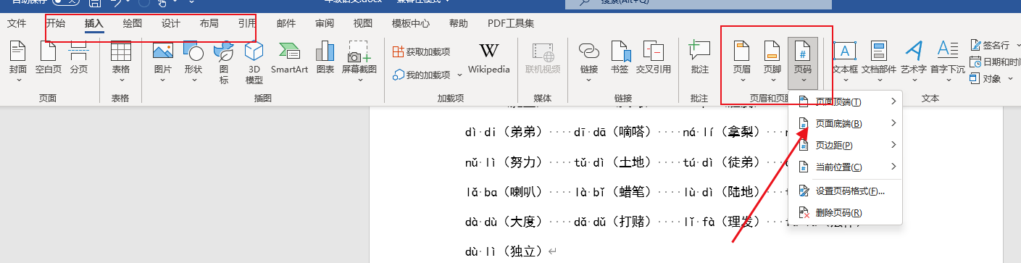The image size is (1021, 263).
Task: Insert a SmartArt graphic
Action: [x=290, y=58]
